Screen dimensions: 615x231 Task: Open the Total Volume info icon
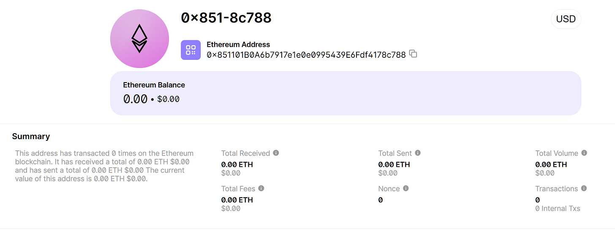pyautogui.click(x=584, y=153)
